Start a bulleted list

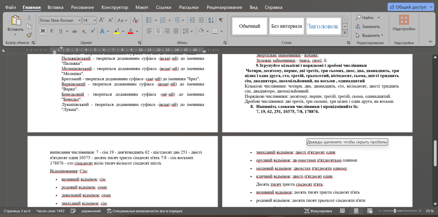click(149, 20)
